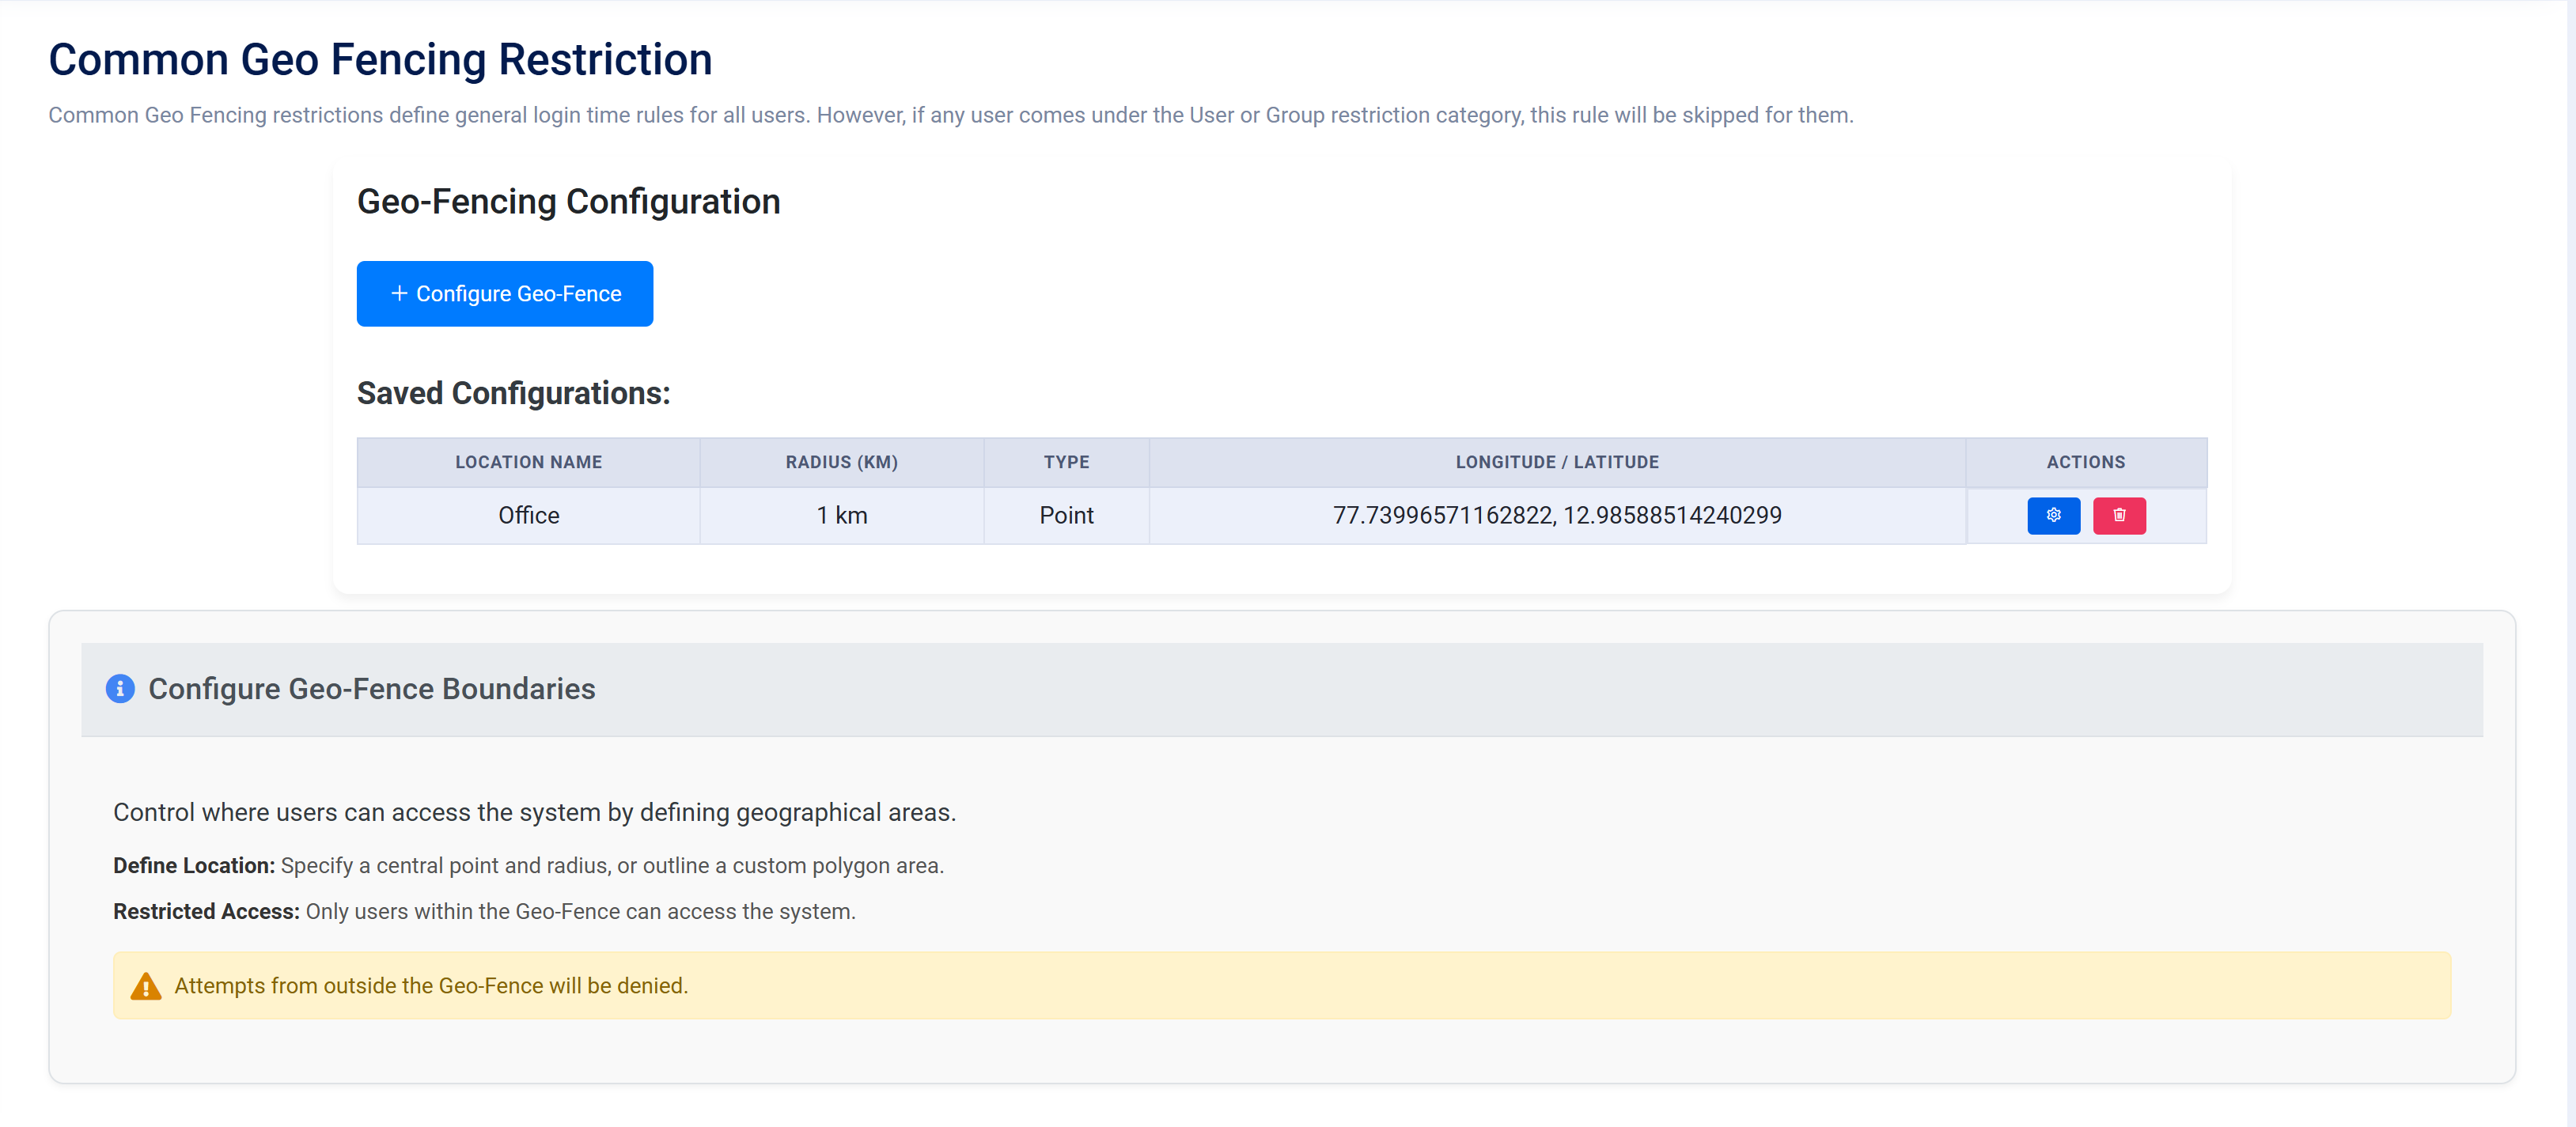Viewport: 2576px width, 1127px height.
Task: Click the info icon beside Configure Geo-Fence Boundaries
Action: [120, 689]
